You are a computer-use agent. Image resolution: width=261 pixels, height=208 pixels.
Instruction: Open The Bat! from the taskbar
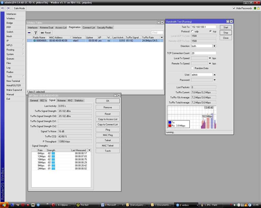click(x=86, y=205)
